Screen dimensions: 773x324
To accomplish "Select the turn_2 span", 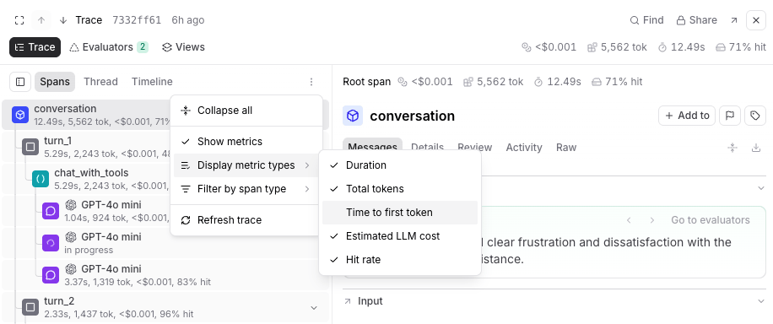I will point(165,307).
